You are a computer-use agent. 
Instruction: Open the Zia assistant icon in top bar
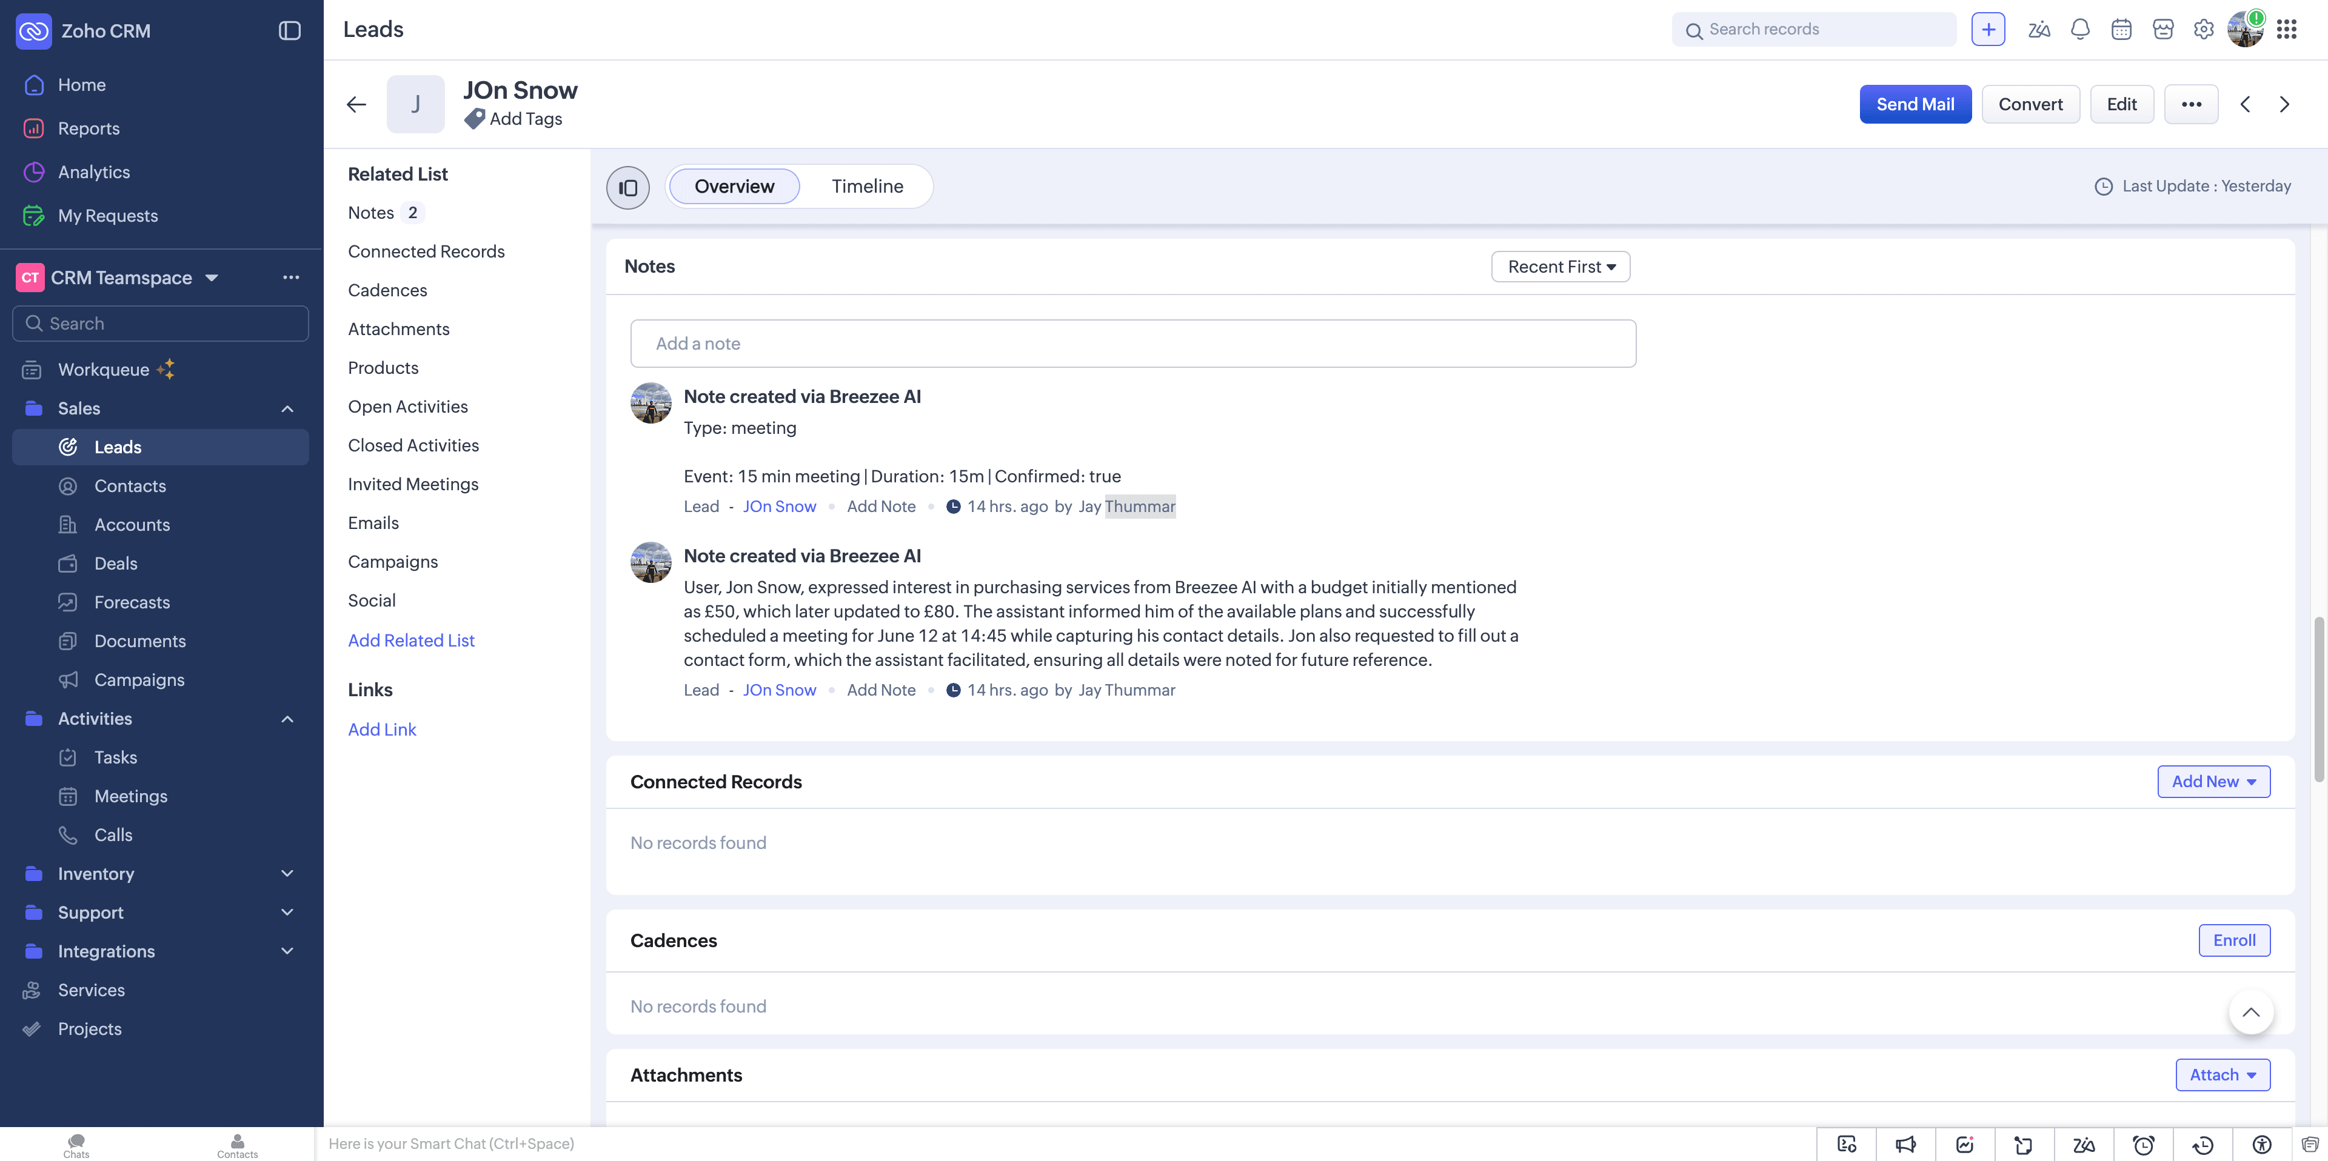pos(2038,30)
